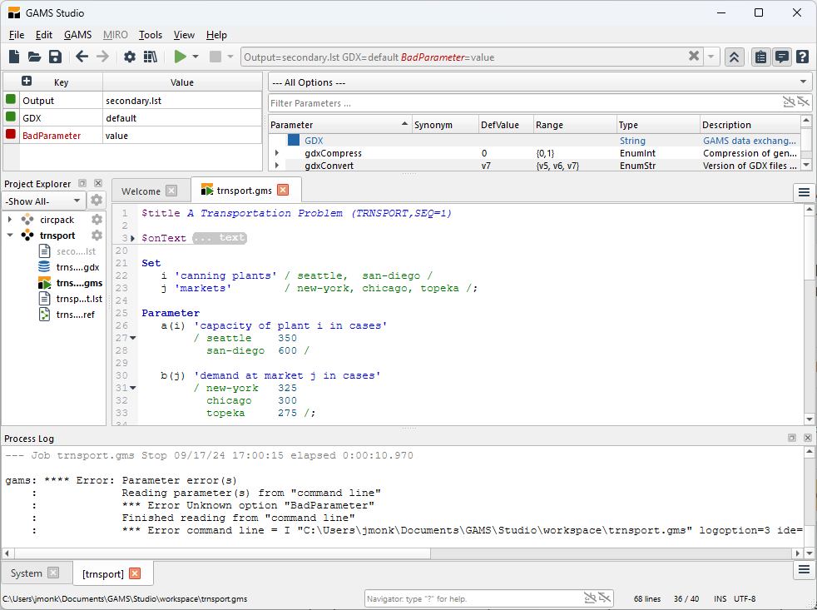Switch to the Welcome tab
Image resolution: width=817 pixels, height=610 pixels.
pyautogui.click(x=141, y=191)
